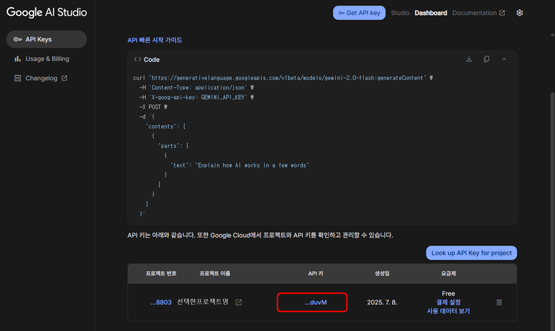Open the Documentation link

point(479,13)
